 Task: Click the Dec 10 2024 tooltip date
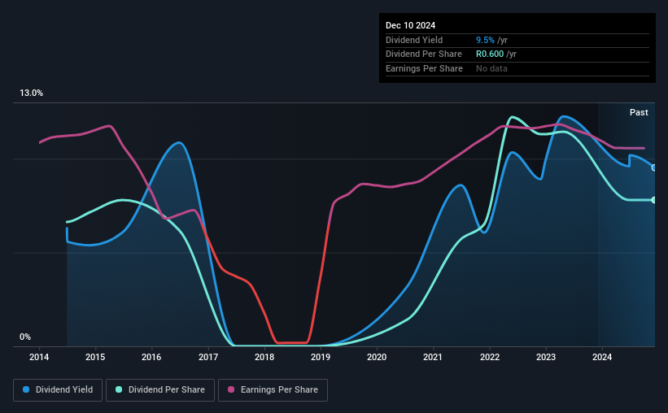410,25
